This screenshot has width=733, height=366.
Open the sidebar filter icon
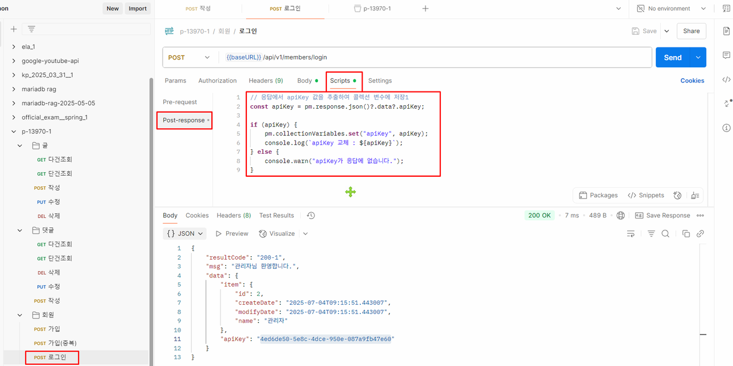[31, 29]
